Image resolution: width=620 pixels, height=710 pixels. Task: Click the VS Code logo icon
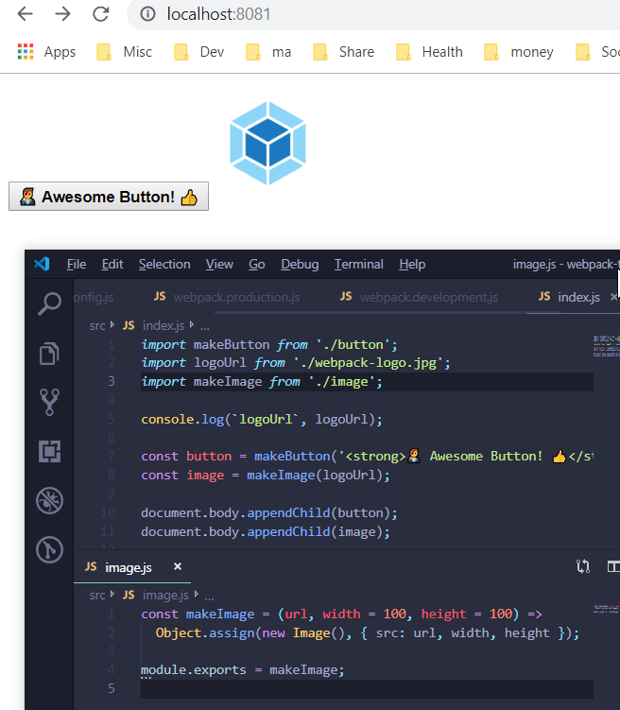pos(43,264)
